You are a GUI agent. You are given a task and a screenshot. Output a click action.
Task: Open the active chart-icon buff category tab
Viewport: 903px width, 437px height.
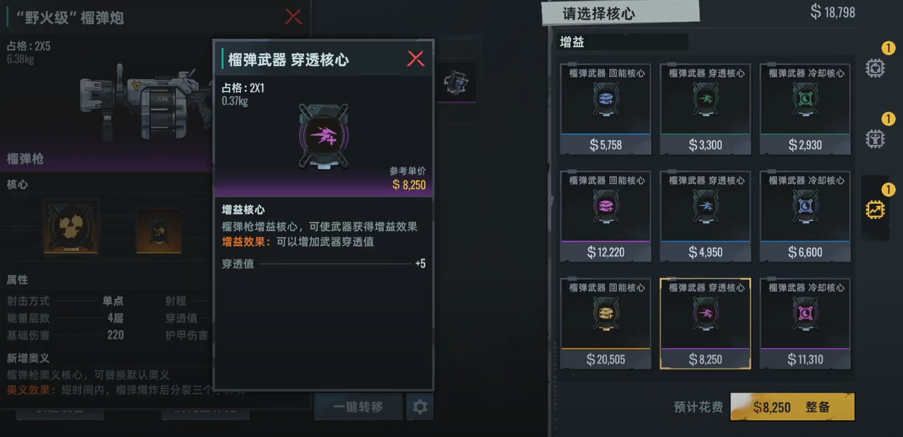tap(875, 209)
